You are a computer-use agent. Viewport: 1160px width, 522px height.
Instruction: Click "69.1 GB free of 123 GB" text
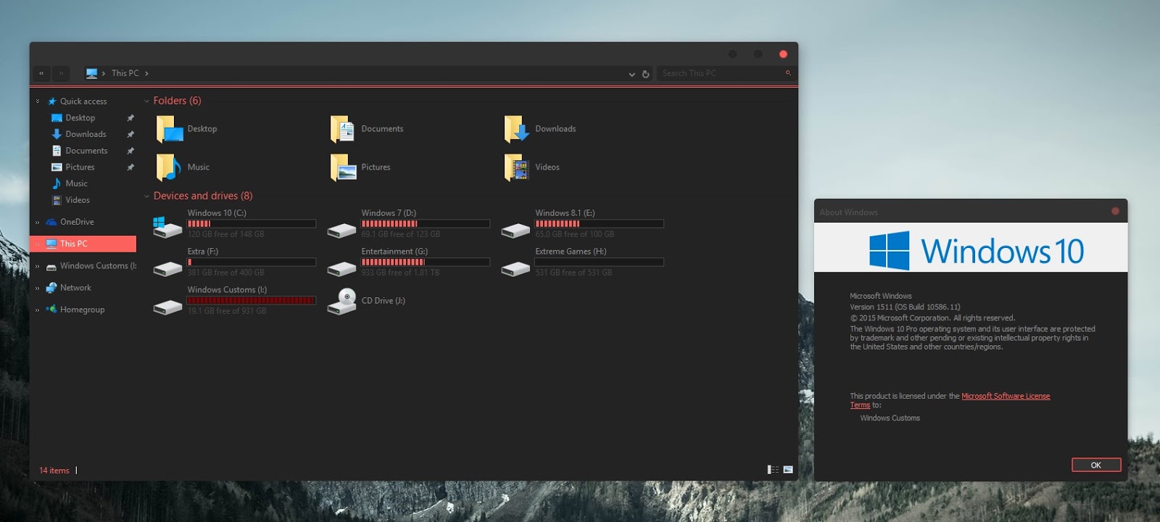click(401, 234)
